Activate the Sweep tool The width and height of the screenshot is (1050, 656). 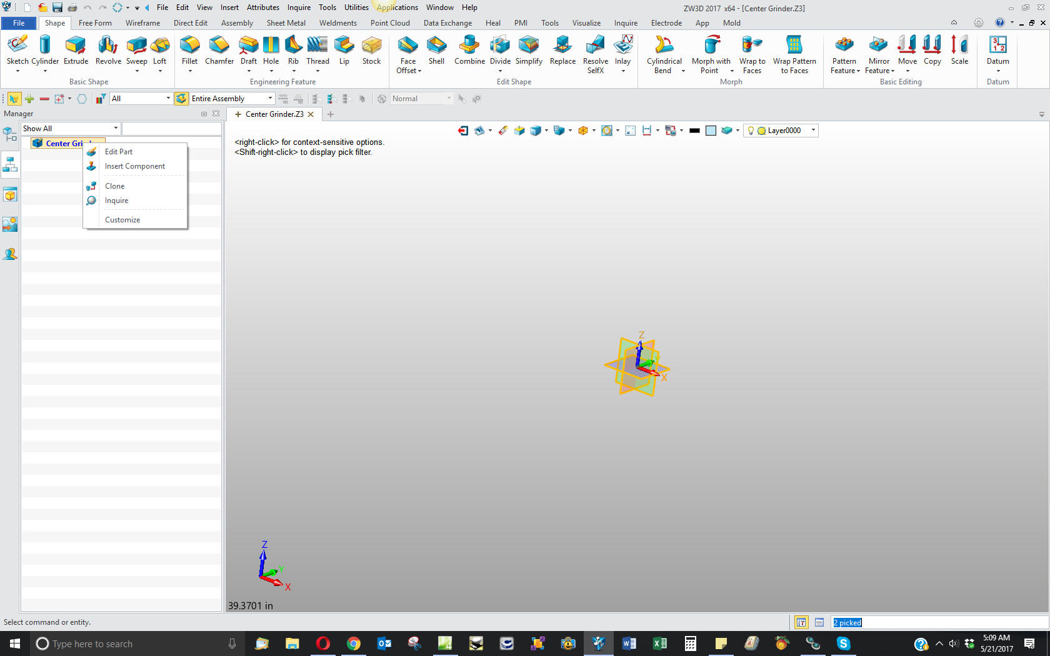click(136, 50)
